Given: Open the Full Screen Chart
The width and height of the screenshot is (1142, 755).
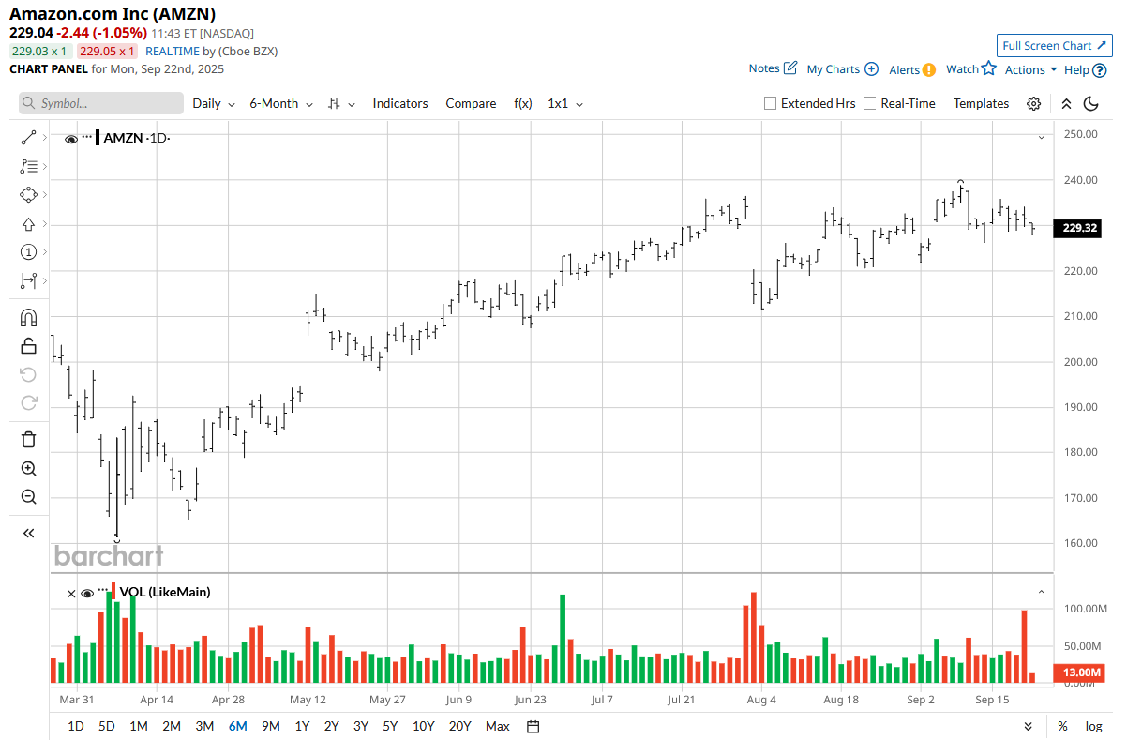Looking at the screenshot, I should (x=1055, y=45).
